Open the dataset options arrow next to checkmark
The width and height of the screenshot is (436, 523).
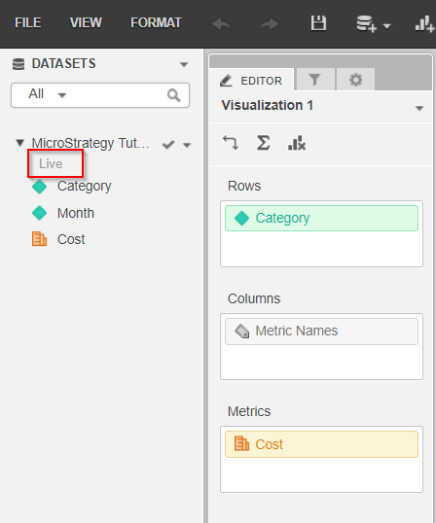(x=187, y=145)
